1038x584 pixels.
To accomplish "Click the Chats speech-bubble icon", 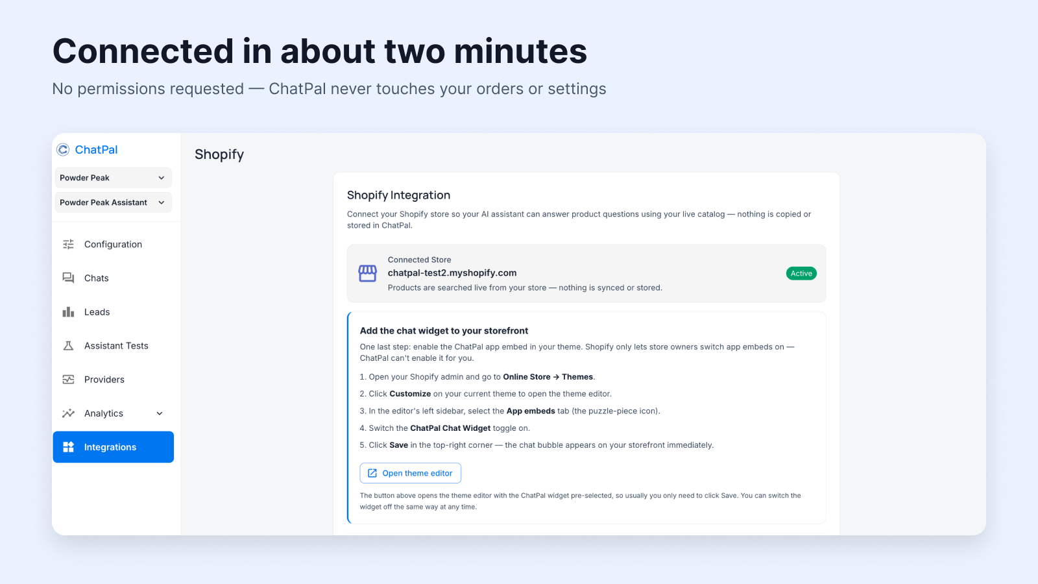I will [68, 278].
